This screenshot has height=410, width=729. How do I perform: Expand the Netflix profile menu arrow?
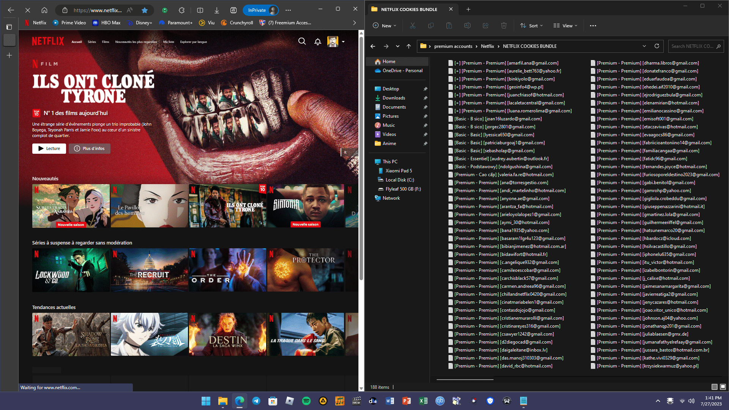pos(343,42)
